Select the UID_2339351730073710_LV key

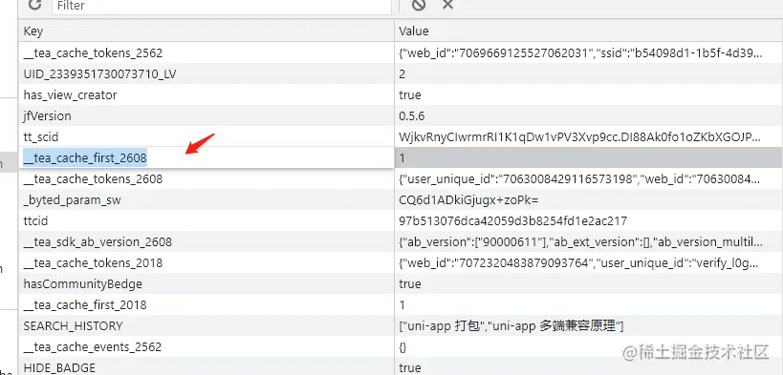click(x=99, y=73)
